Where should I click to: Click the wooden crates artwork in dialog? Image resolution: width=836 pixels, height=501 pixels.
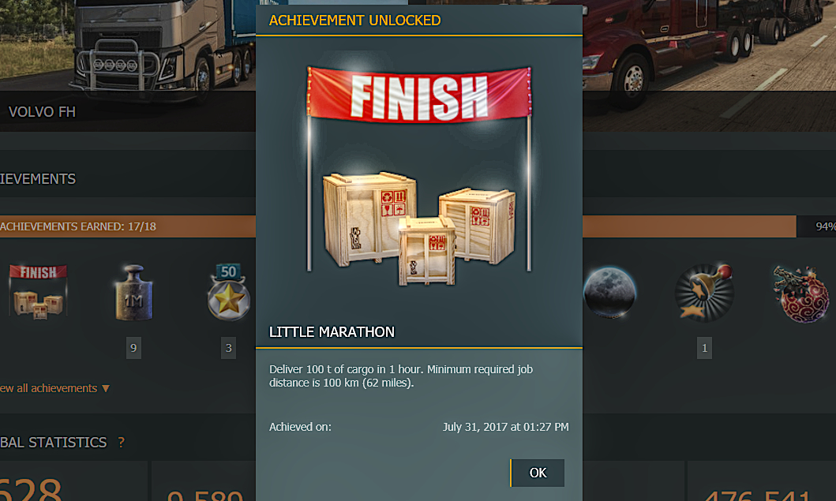pos(419,227)
